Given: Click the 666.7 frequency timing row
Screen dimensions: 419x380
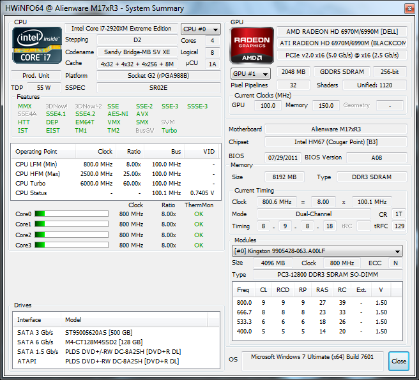Looking at the screenshot, I should coord(317,312).
